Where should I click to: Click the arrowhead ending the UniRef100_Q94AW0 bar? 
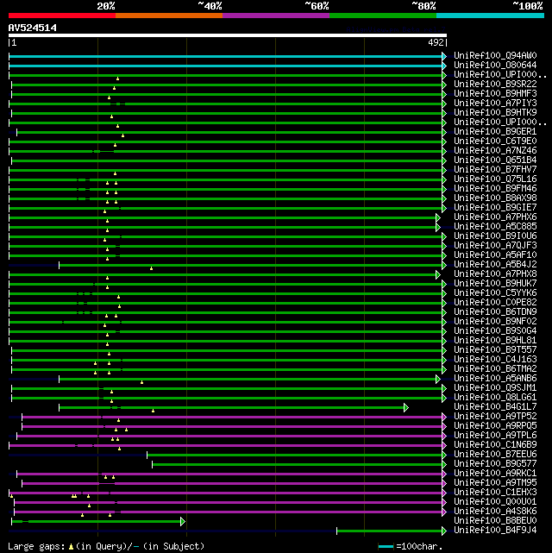(444, 56)
